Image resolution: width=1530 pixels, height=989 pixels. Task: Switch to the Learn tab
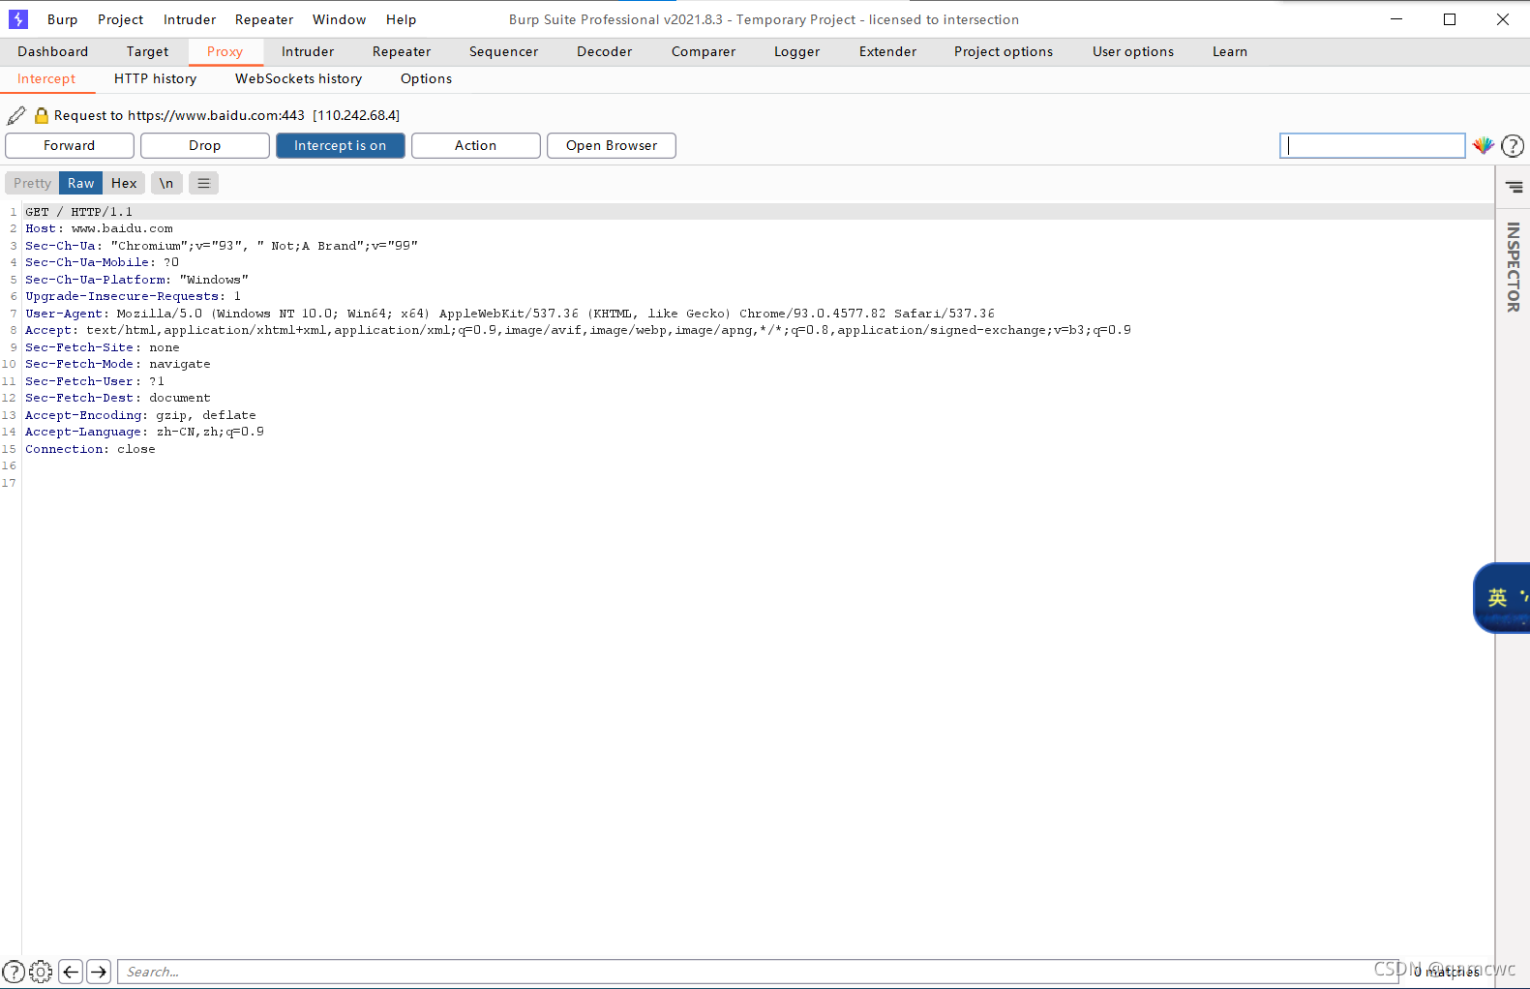tap(1230, 51)
